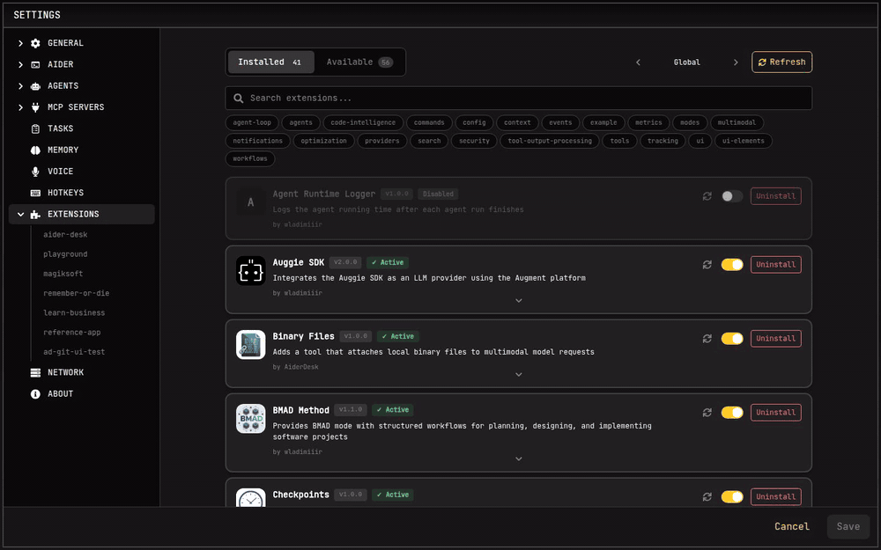The width and height of the screenshot is (881, 550).
Task: Click the Aider terminal icon
Action: (x=35, y=64)
